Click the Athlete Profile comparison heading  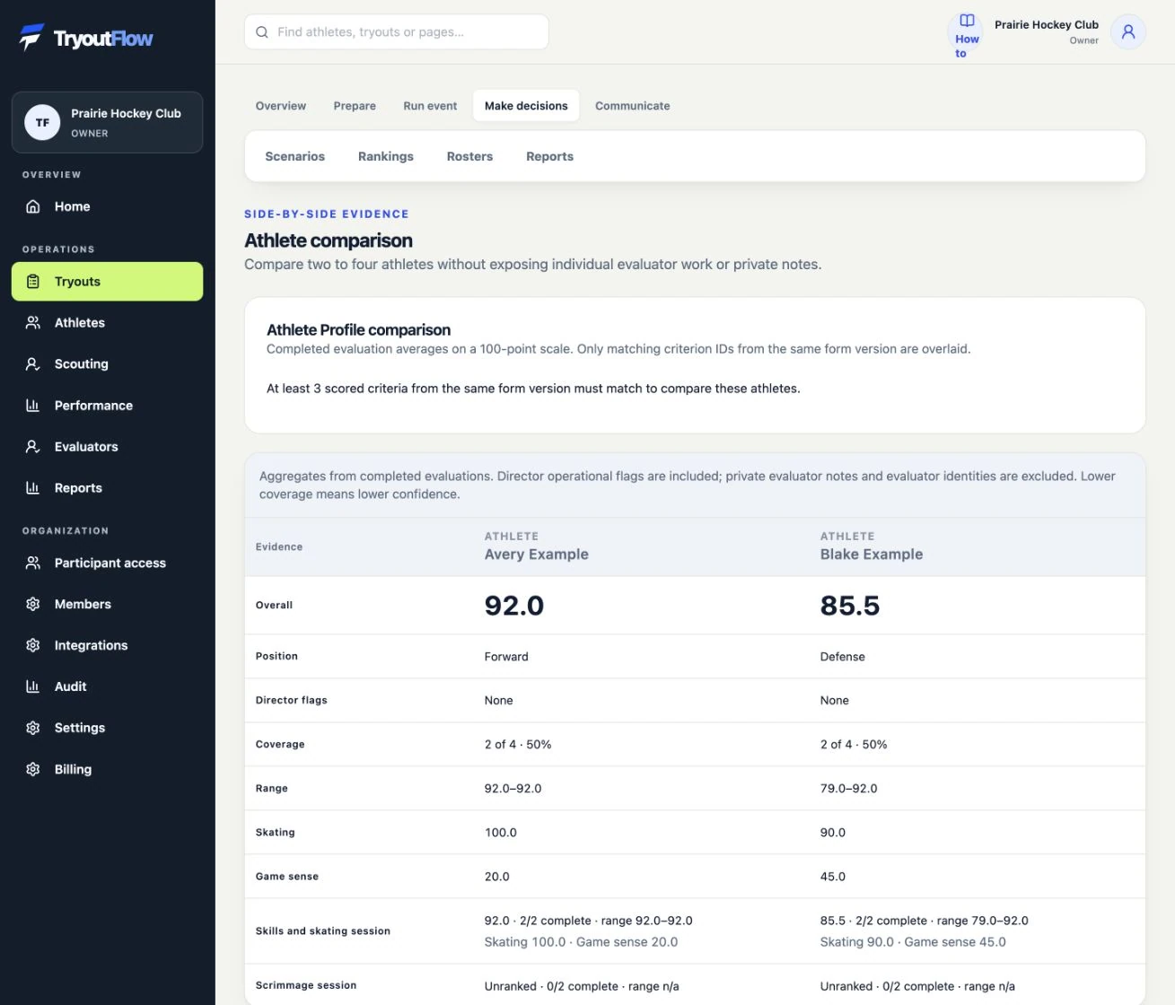[x=358, y=330]
